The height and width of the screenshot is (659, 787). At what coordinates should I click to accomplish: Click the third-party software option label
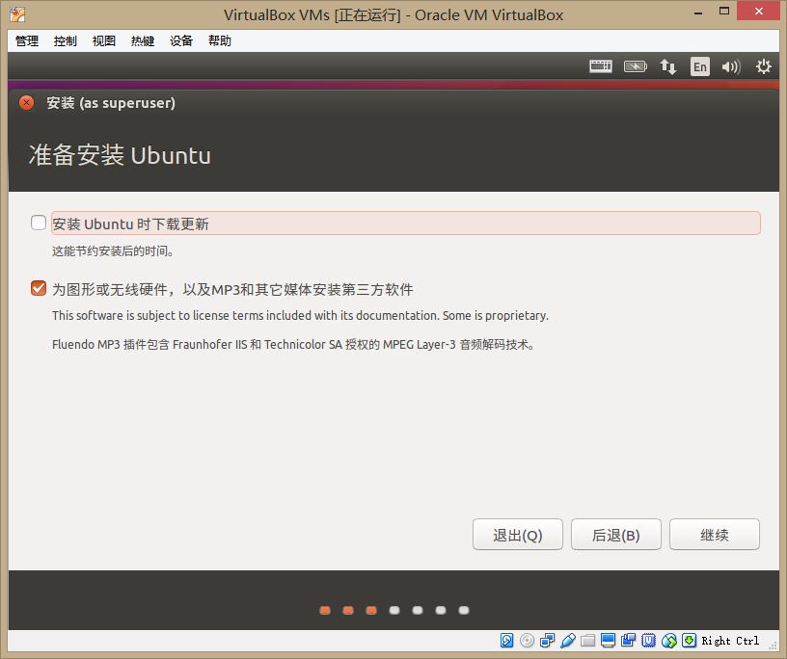coord(232,289)
